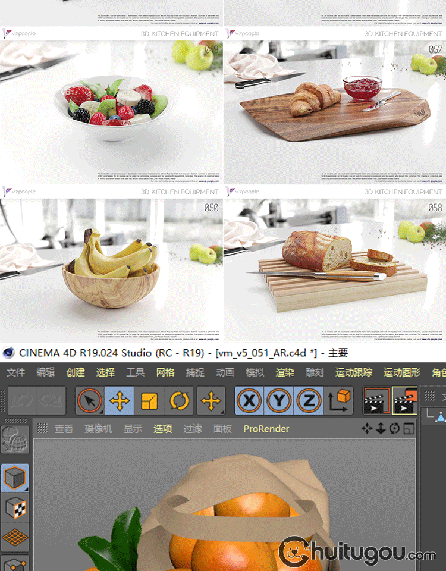Screen dimensions: 446x571
Task: Click the viewport zoom camera icon
Action: (x=381, y=429)
